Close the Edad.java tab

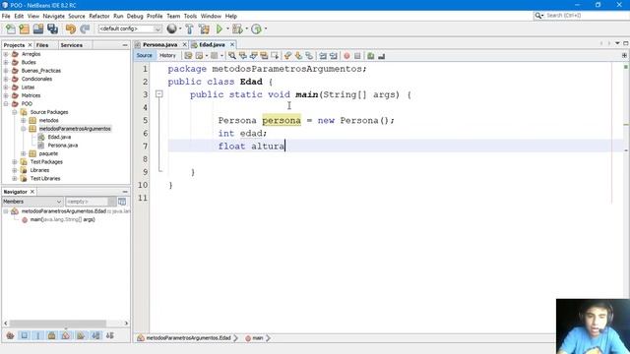click(232, 44)
